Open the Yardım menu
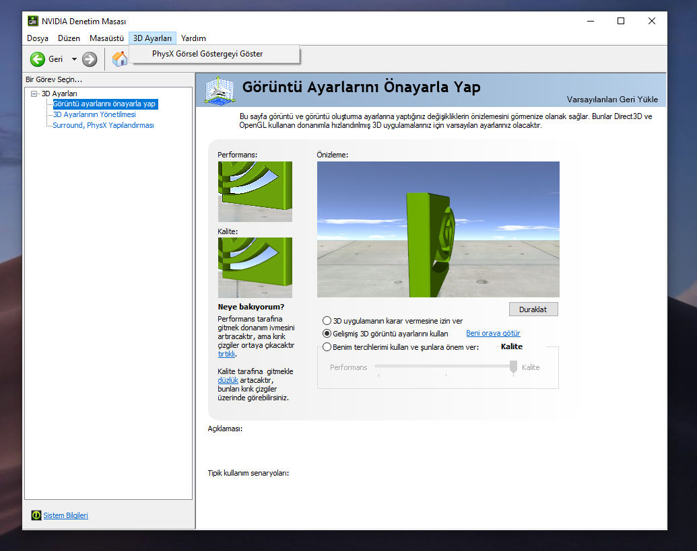The image size is (697, 551). pos(193,38)
